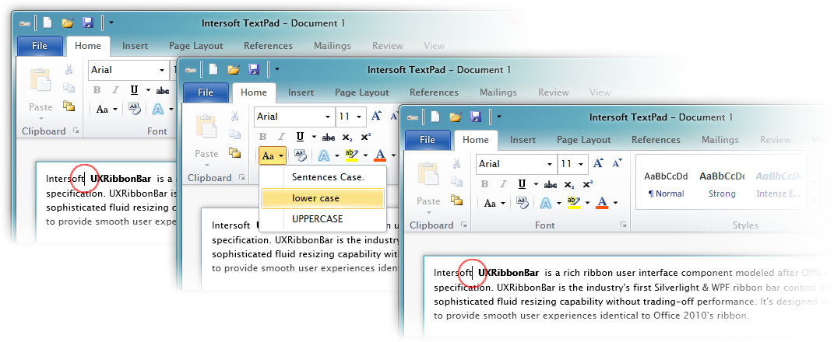Toggle Bold in the front window's Font group
Image resolution: width=834 pixels, height=342 pixels.
click(x=486, y=184)
